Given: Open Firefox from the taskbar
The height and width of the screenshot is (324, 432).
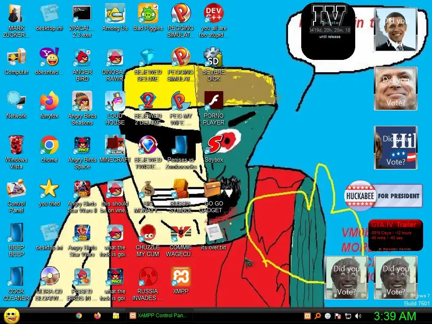Looking at the screenshot, I should (97, 316).
